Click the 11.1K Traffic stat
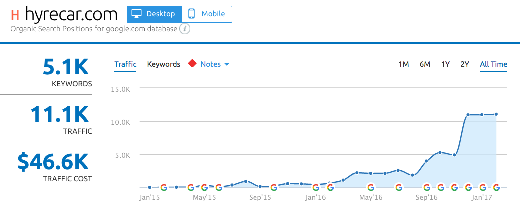This screenshot has width=520, height=222. 60,114
